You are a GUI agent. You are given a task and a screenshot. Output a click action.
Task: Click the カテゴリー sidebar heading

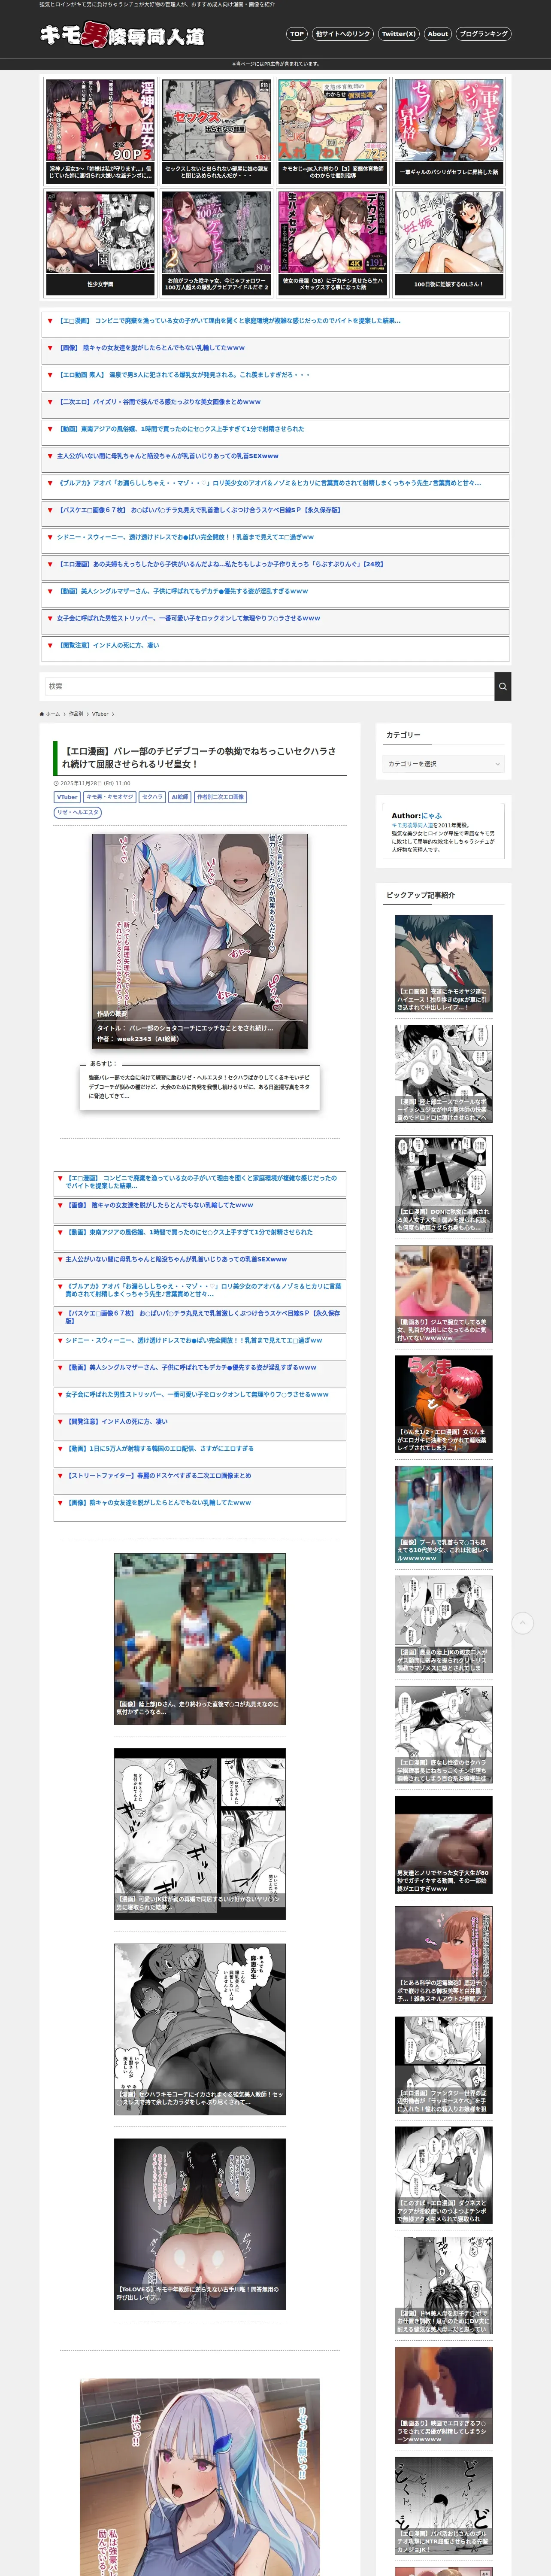[x=404, y=735]
